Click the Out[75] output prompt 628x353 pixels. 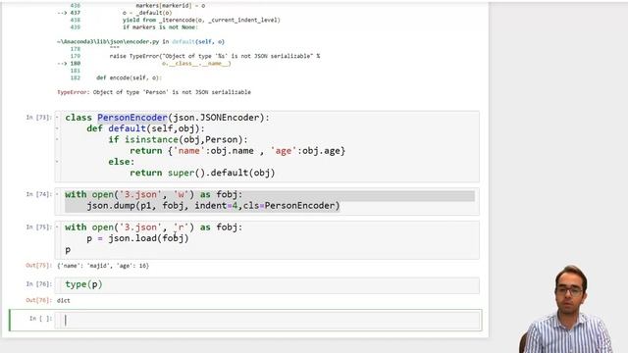pyautogui.click(x=39, y=266)
